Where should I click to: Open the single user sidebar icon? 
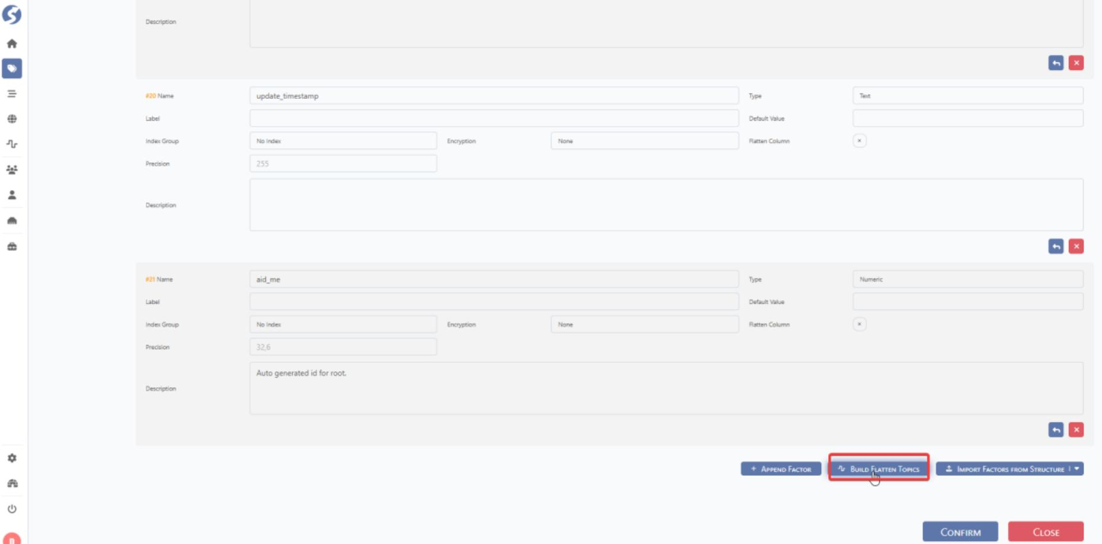[12, 195]
